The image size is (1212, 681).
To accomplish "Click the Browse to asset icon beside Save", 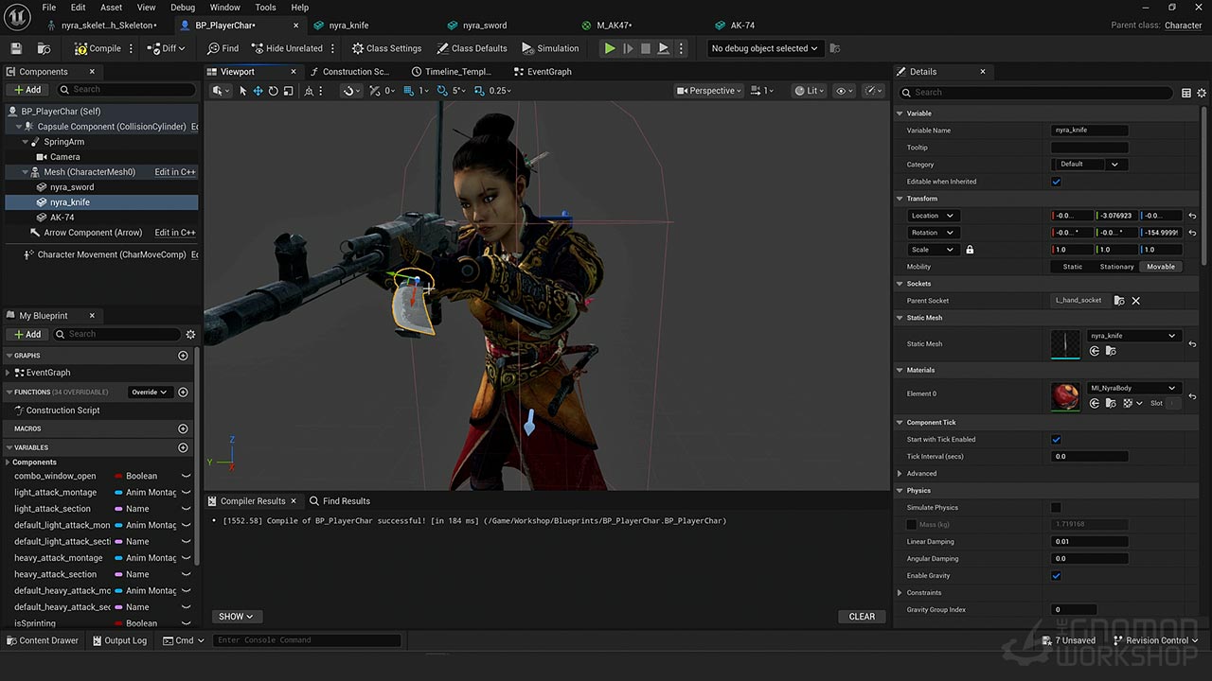I will click(x=44, y=48).
